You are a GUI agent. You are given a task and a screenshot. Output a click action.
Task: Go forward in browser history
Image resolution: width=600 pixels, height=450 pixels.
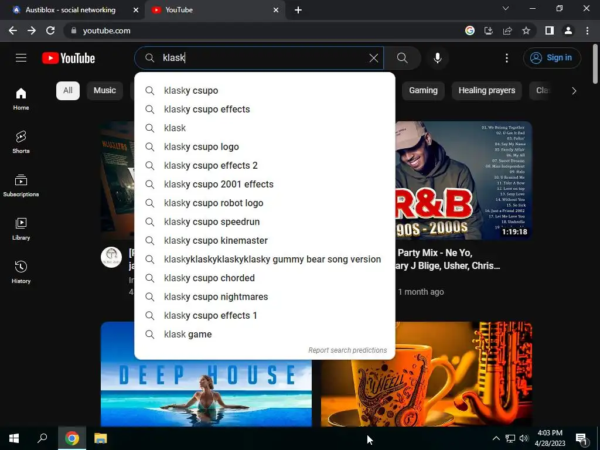point(32,30)
